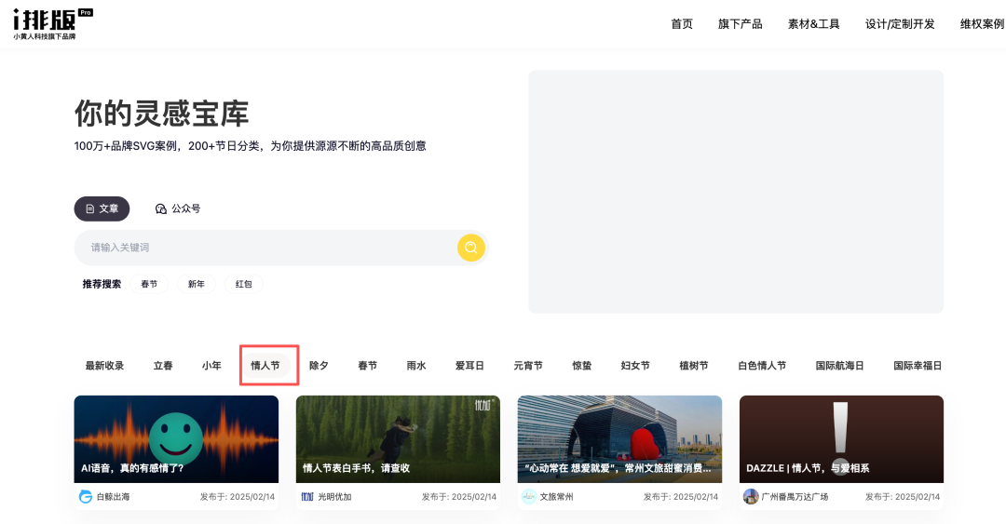Select the 植树节 category tab
The height and width of the screenshot is (524, 1006).
[694, 366]
